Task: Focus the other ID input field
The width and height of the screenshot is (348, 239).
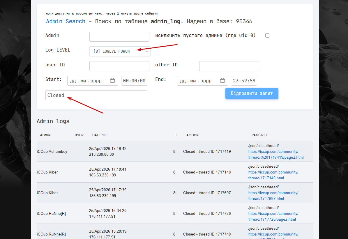Action: point(229,66)
